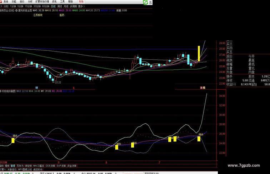Expand the 更多 periods list
Screen dimensions: 270x174
[81, 6]
